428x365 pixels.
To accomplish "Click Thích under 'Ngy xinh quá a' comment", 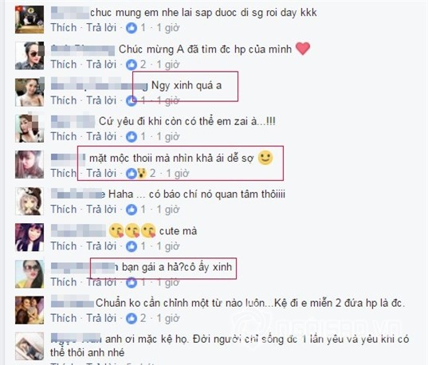I will coord(64,100).
